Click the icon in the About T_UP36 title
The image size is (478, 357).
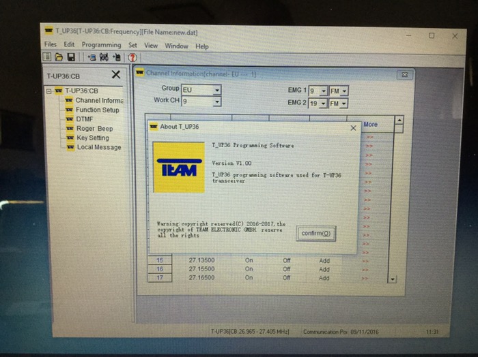[x=154, y=126]
